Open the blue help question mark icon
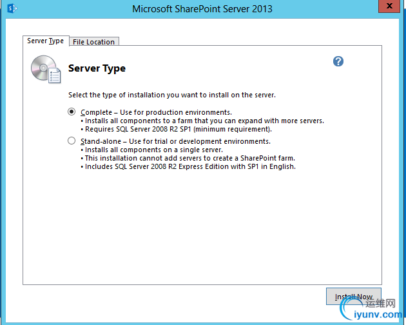Screen dimensions: 406x325 (x=338, y=61)
